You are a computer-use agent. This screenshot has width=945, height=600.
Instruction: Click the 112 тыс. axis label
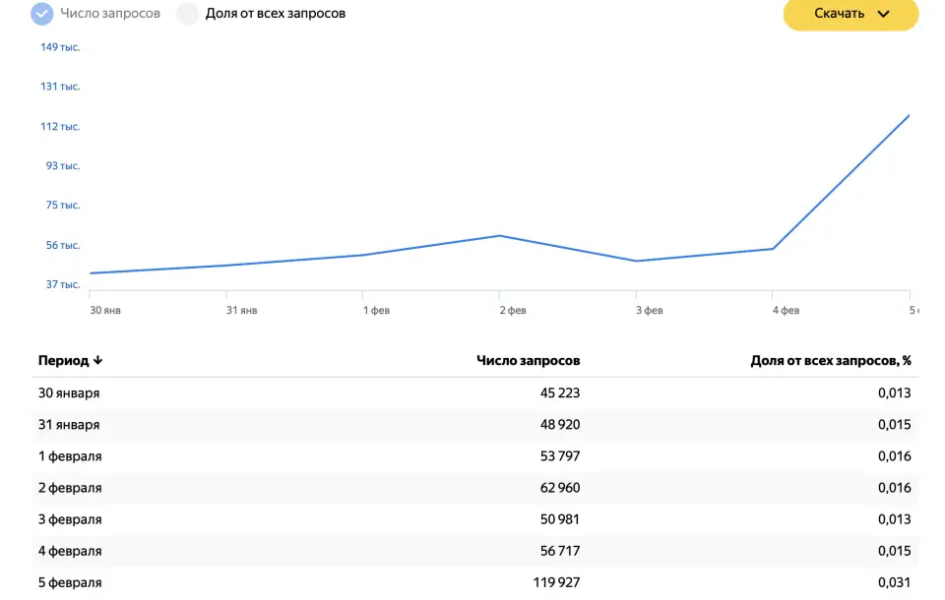point(59,126)
